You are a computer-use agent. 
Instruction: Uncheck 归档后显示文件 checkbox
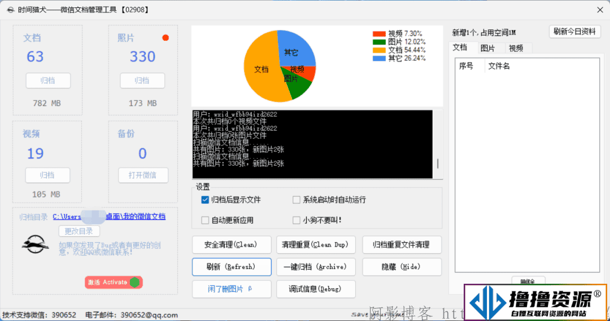(205, 200)
